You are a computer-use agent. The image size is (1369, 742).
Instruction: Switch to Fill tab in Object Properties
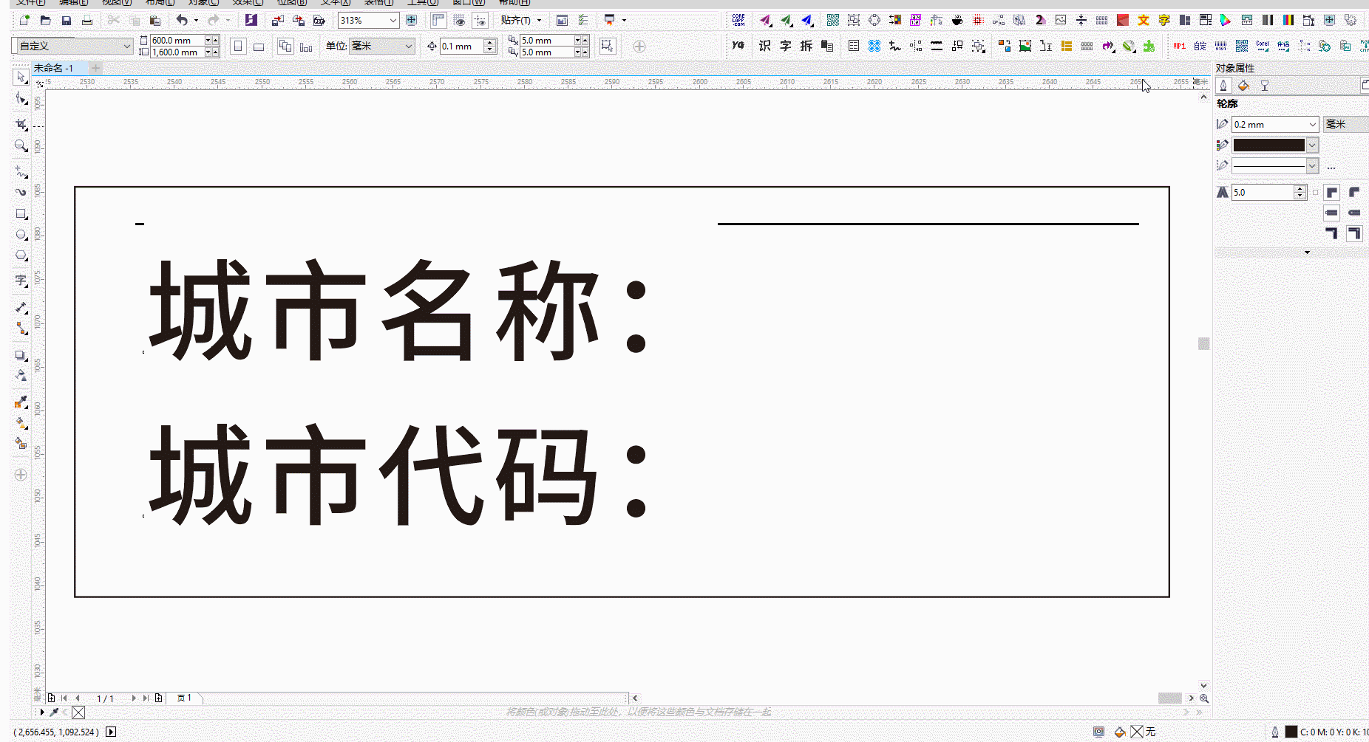coord(1243,86)
